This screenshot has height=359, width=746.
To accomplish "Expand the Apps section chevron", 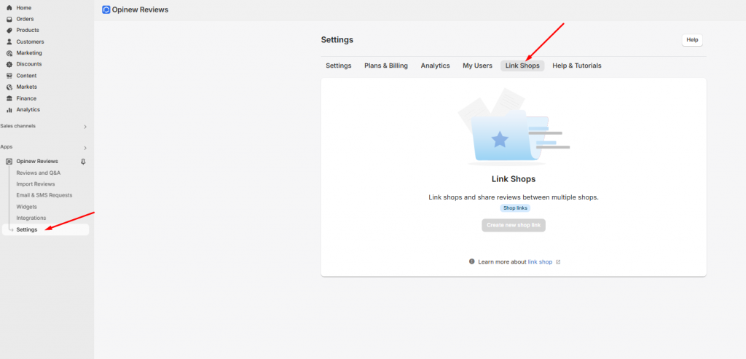I will click(x=85, y=148).
